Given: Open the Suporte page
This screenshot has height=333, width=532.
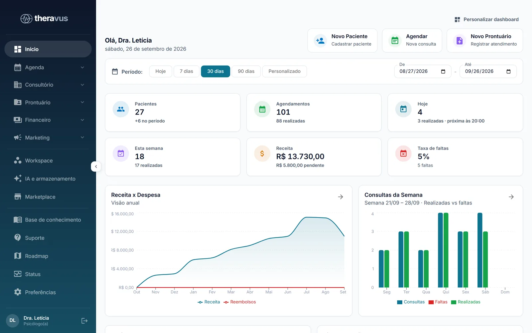Looking at the screenshot, I should click(x=48, y=238).
